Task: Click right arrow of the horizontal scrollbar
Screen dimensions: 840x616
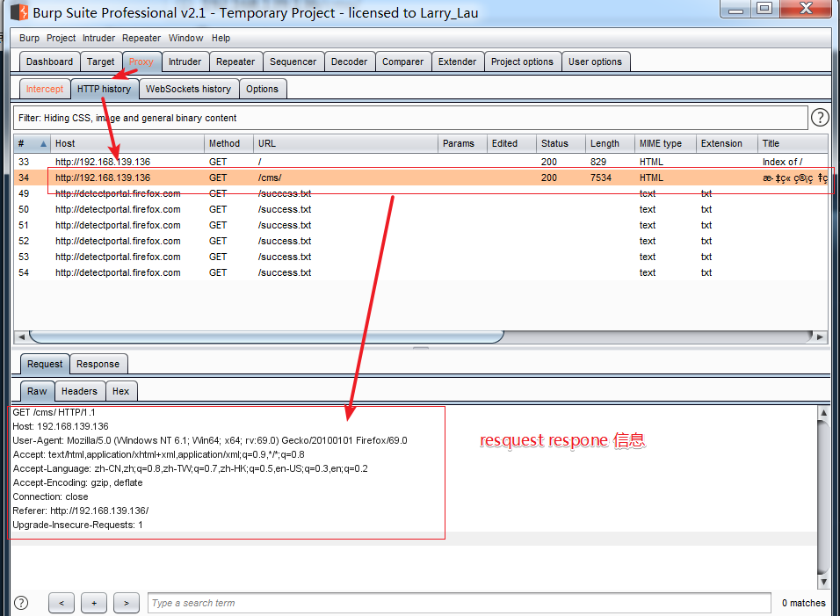Action: click(x=820, y=337)
